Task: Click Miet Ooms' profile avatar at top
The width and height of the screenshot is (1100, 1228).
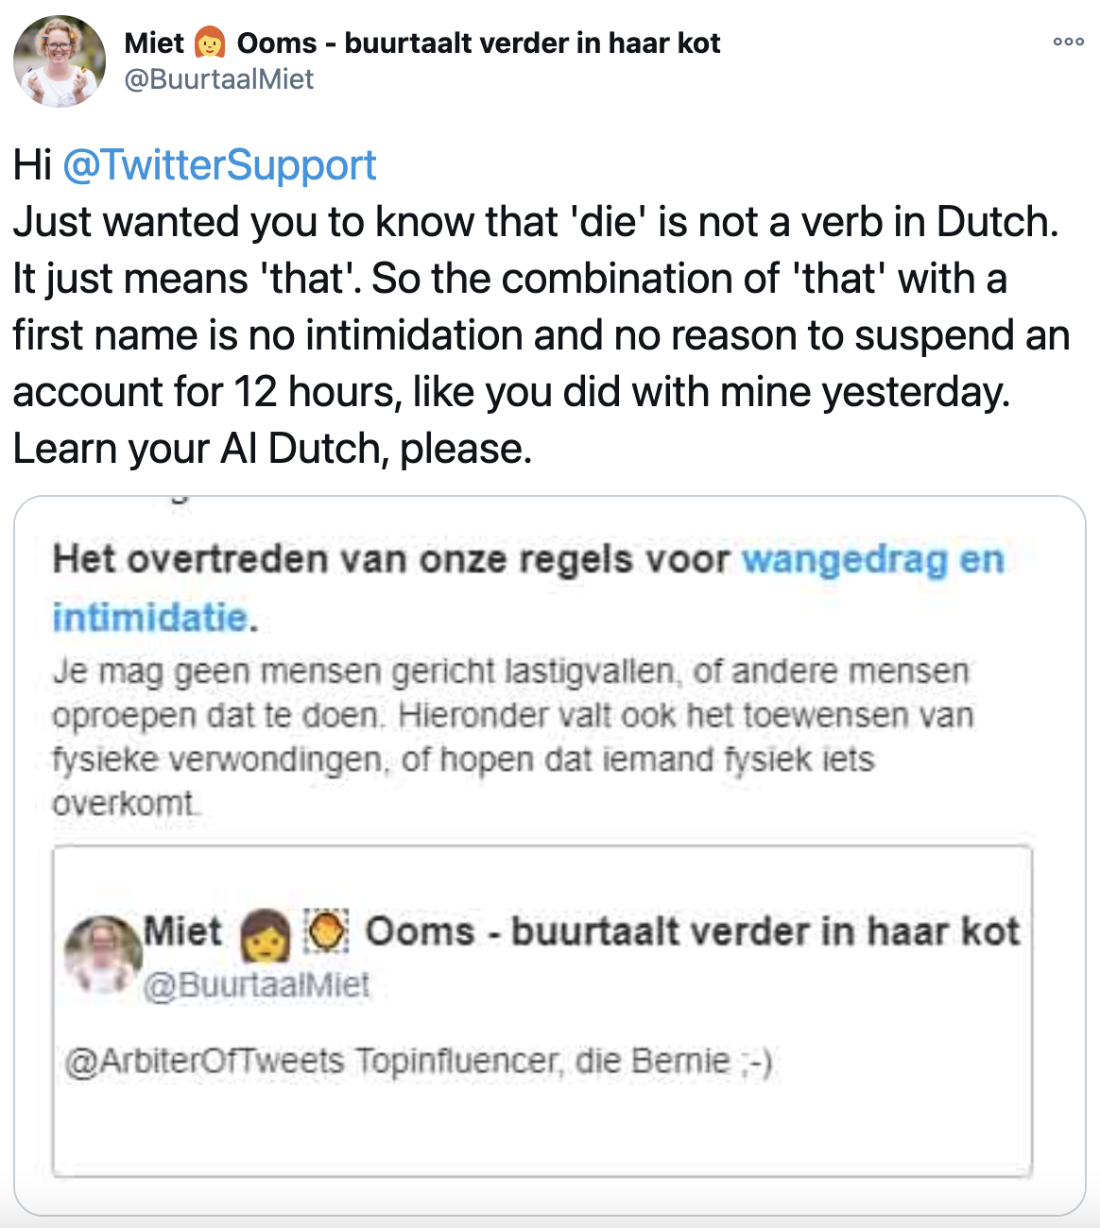Action: (59, 61)
